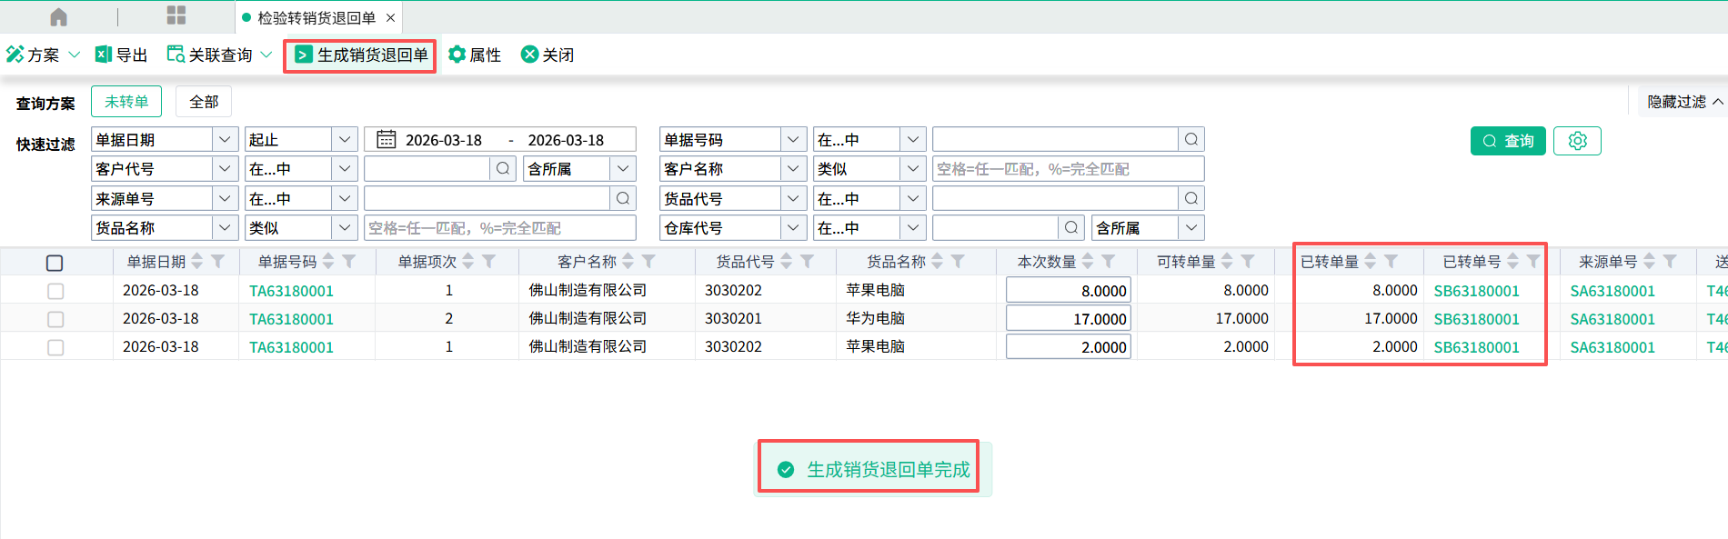The image size is (1728, 539).
Task: Select the 未转单 query scheme tab
Action: (x=126, y=102)
